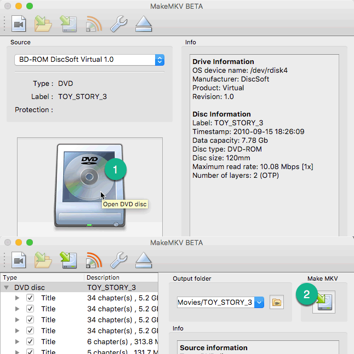This screenshot has height=354, width=354.
Task: Open the output folder dropdown arrow
Action: 259,303
